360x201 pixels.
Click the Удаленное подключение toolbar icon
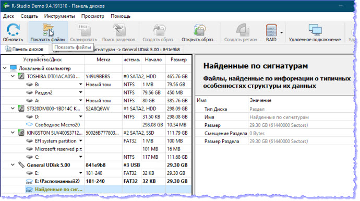315,30
